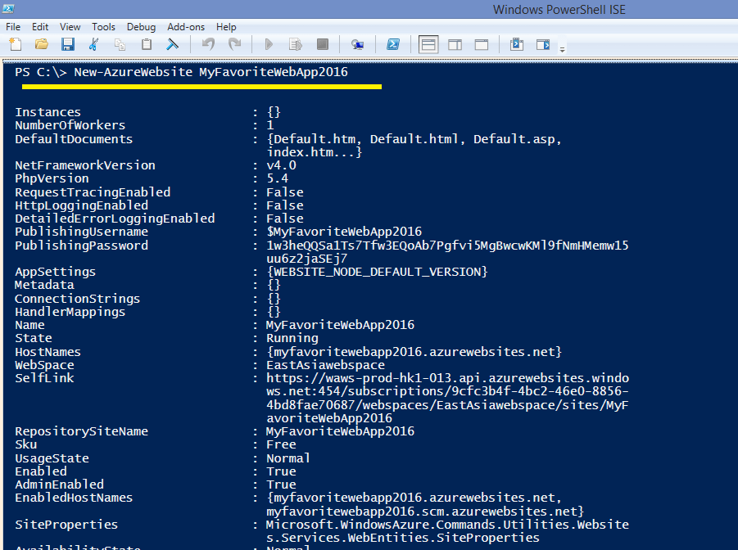
Task: Click the Copy icon in toolbar
Action: click(x=120, y=44)
